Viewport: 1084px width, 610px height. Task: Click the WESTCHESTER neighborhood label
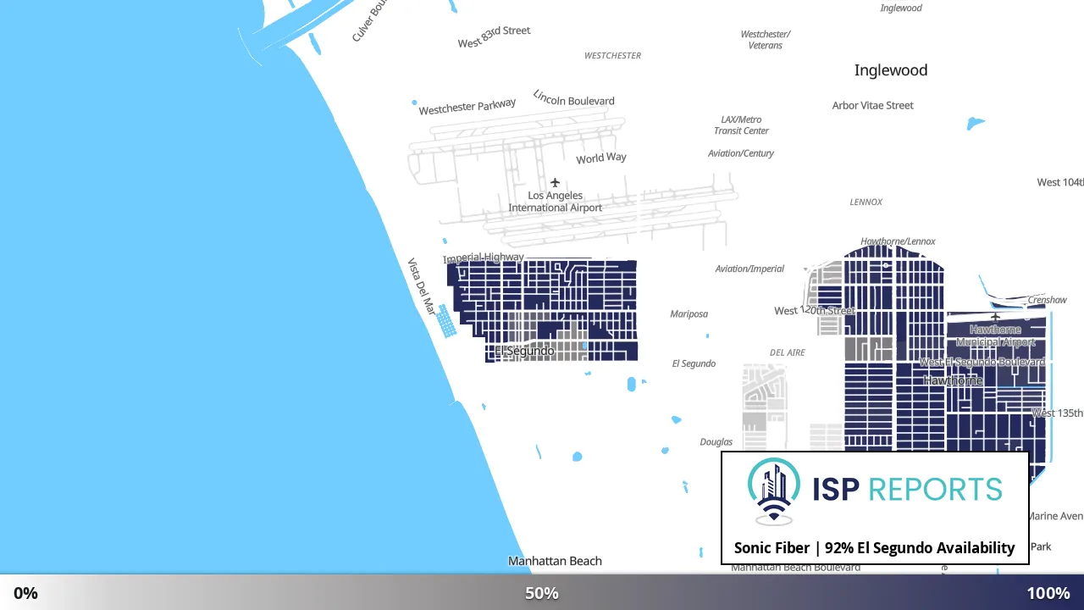tap(613, 56)
